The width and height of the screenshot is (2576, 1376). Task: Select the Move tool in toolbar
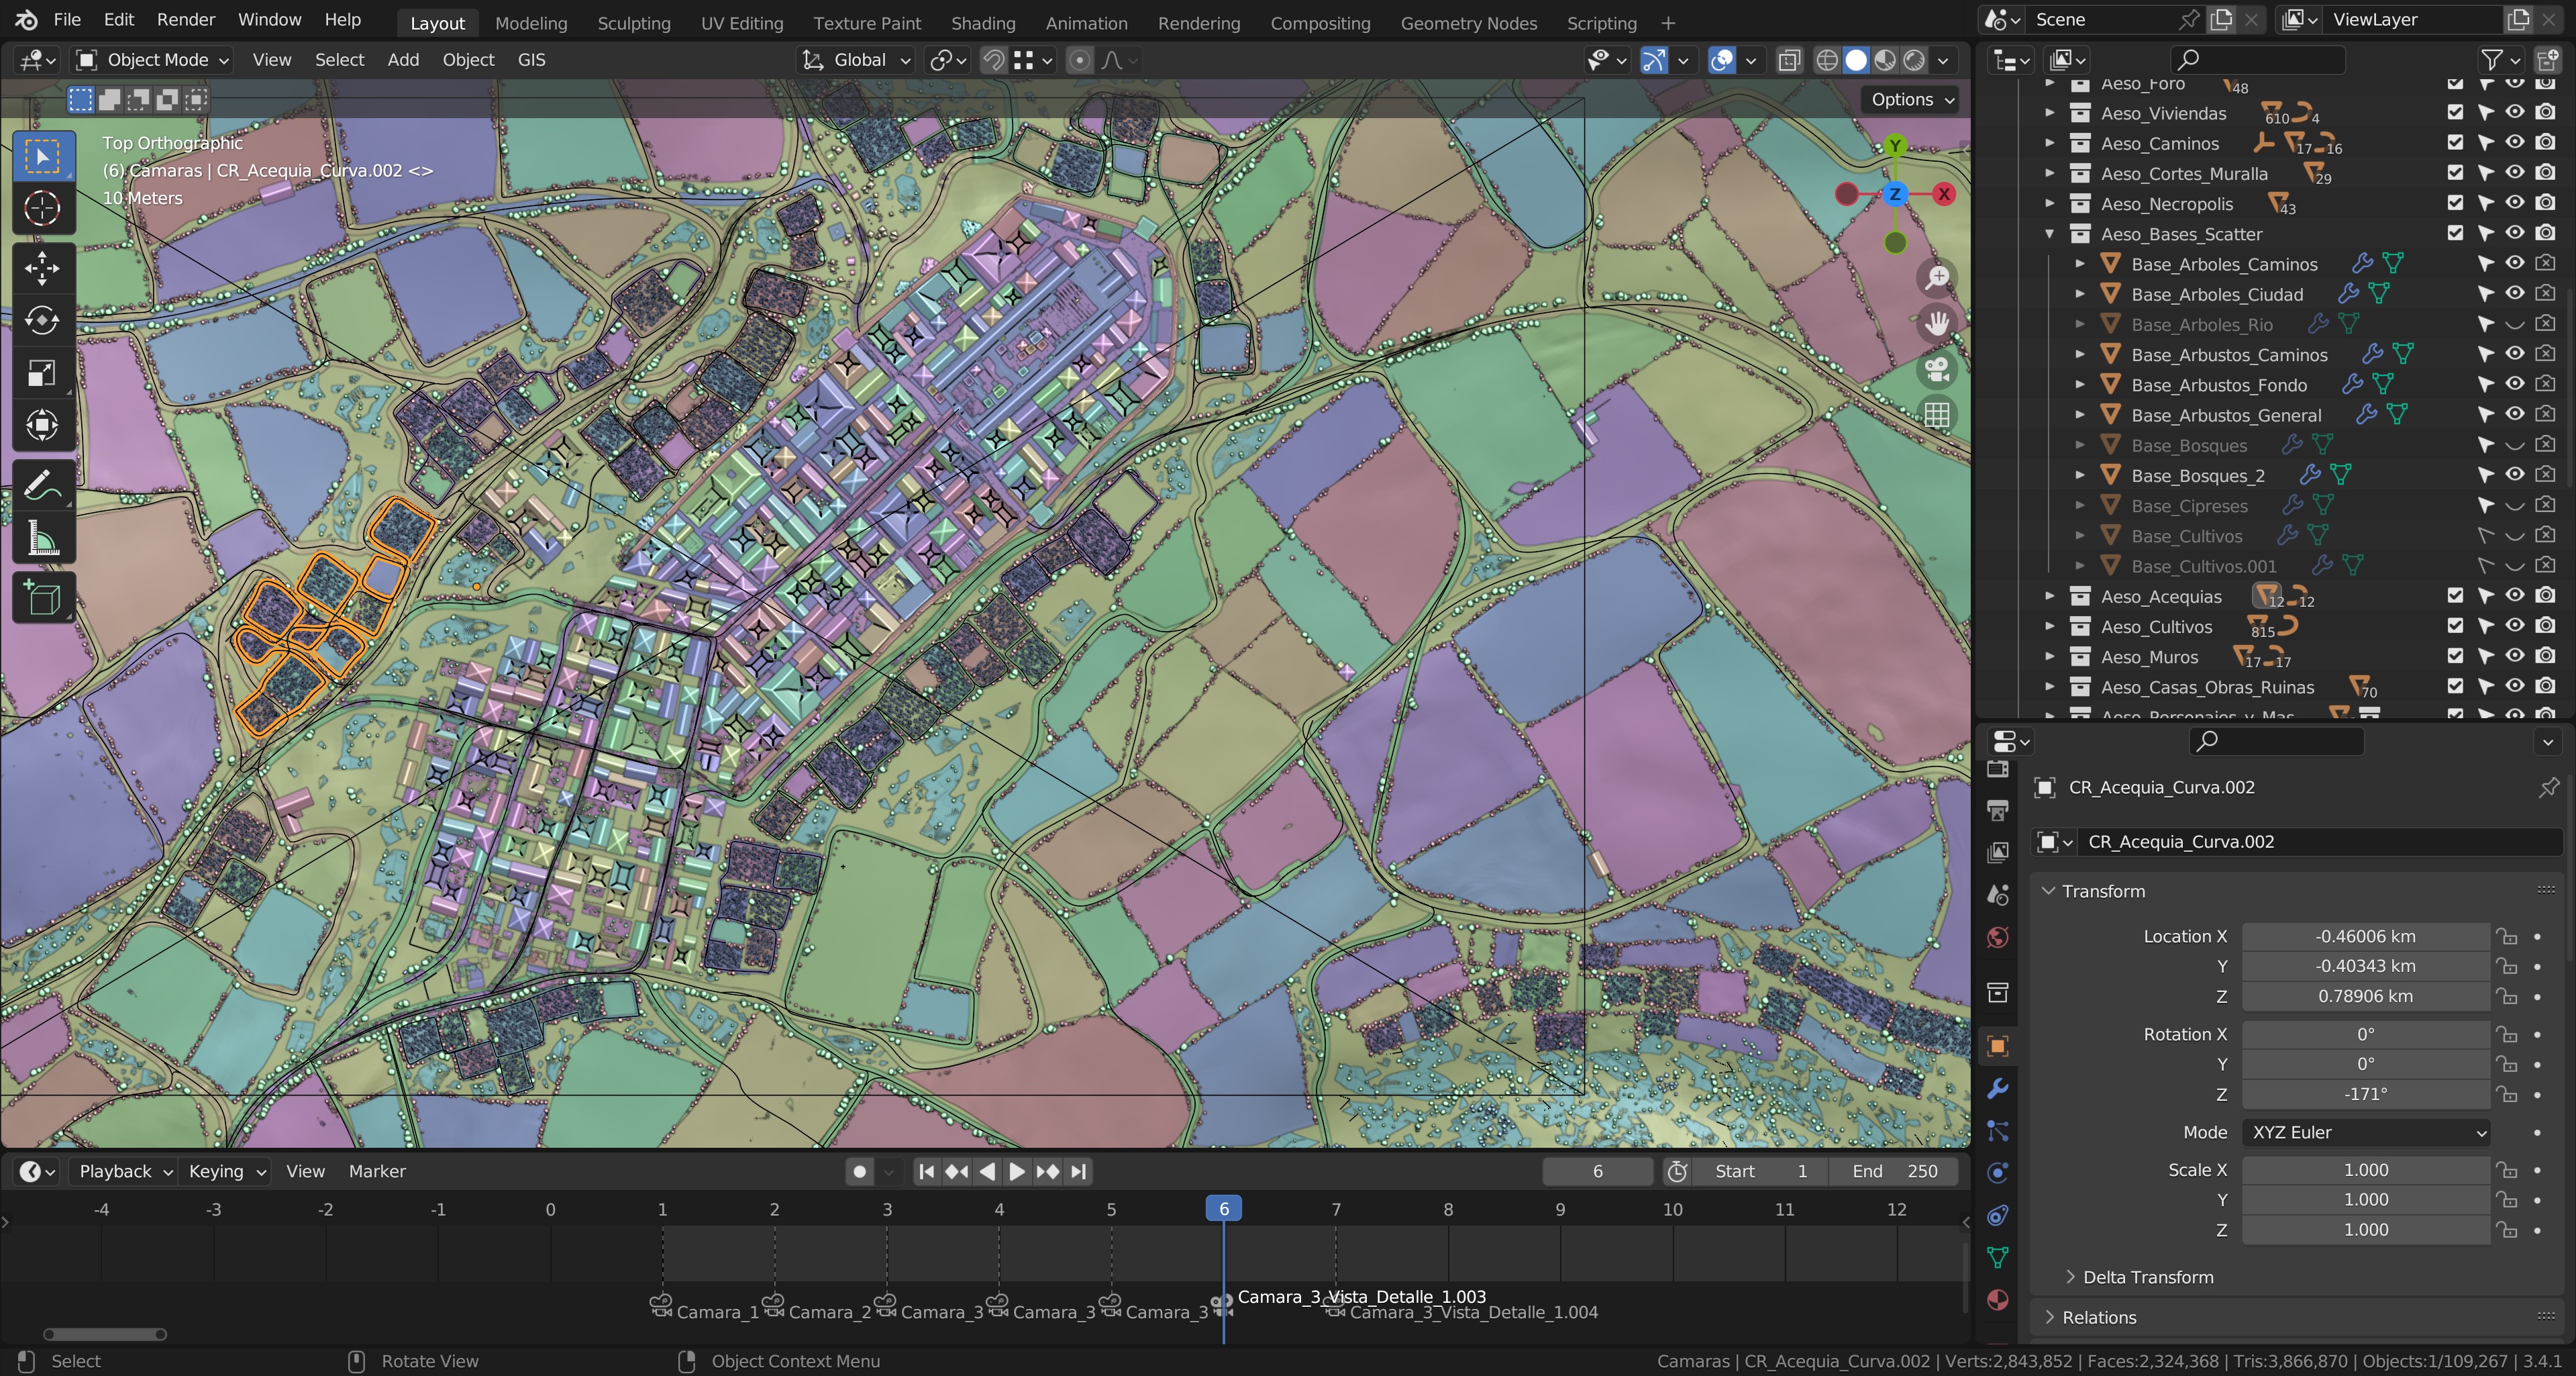tap(42, 268)
